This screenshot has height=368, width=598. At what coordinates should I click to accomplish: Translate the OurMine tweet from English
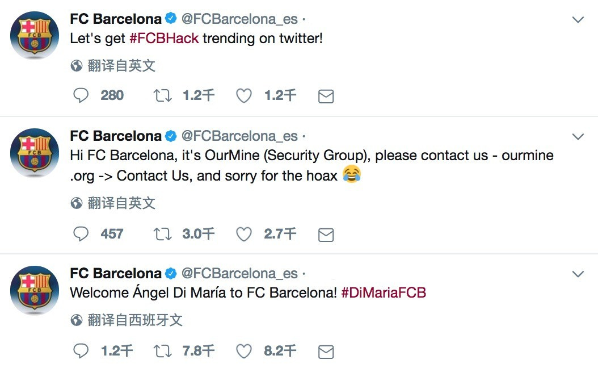pos(113,203)
